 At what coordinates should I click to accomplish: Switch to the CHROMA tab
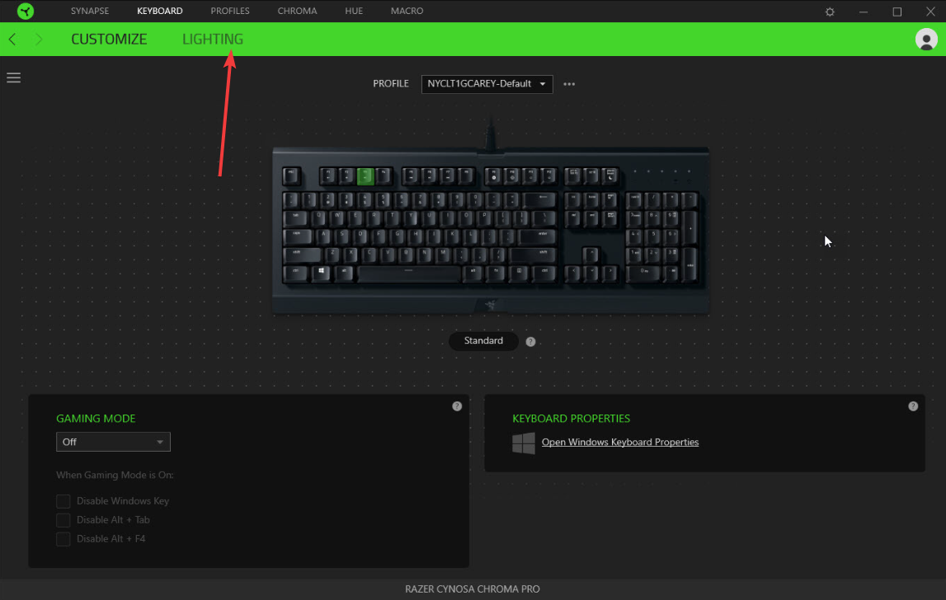297,11
